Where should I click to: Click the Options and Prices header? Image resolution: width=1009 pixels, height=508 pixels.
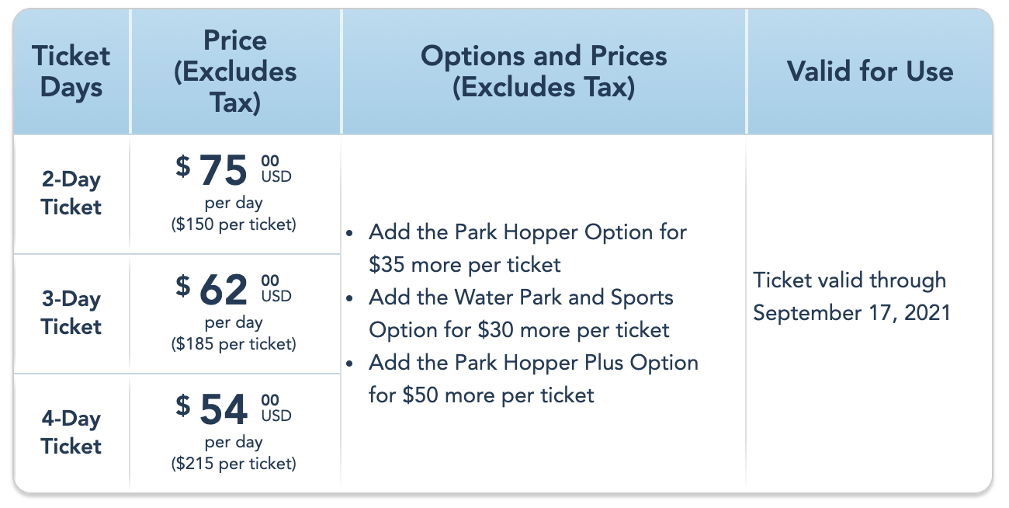(x=543, y=71)
